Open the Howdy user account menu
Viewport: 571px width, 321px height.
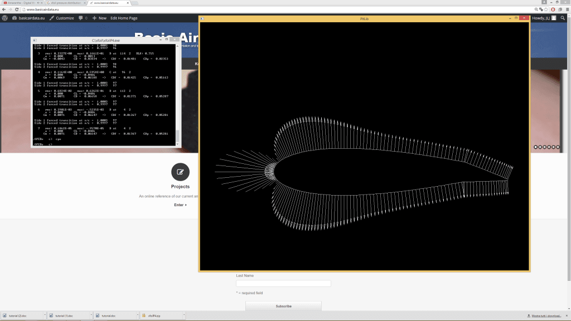coord(544,18)
